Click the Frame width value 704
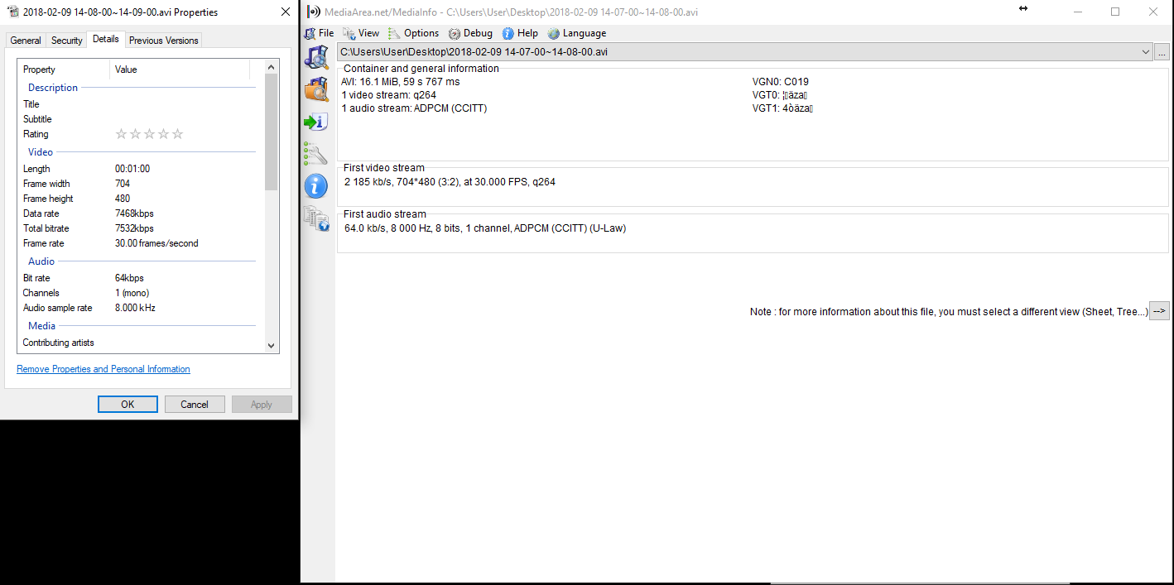This screenshot has width=1174, height=585. click(x=123, y=184)
